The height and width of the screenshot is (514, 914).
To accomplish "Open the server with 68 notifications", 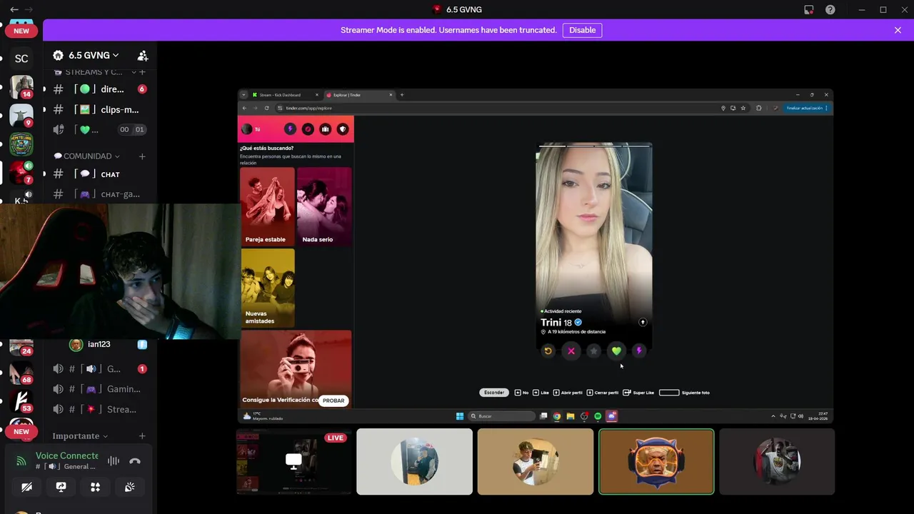I will coord(21,373).
